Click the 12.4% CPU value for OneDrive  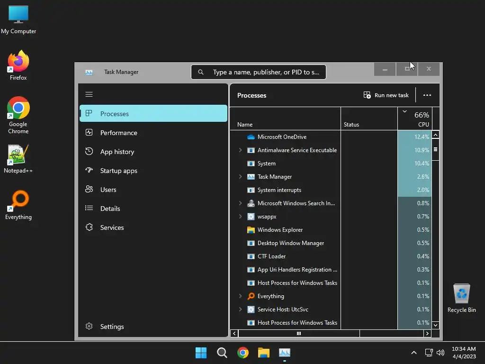[x=422, y=137]
